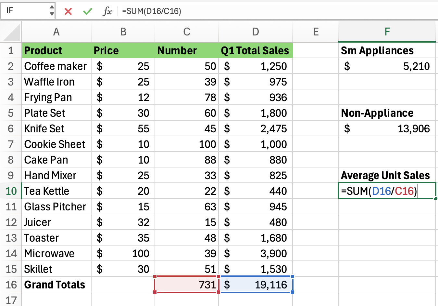438x306 pixels.
Task: Select row 16 header
Action: tap(11, 285)
